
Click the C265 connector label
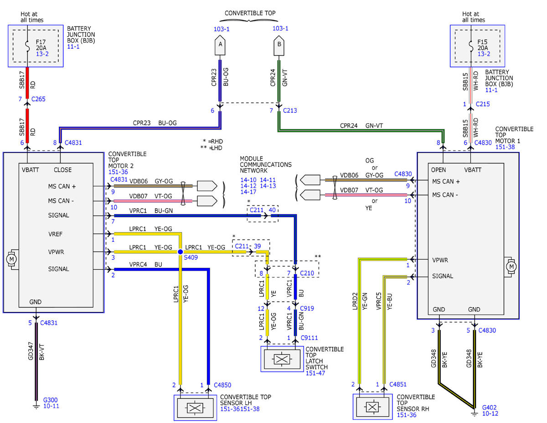tap(39, 99)
